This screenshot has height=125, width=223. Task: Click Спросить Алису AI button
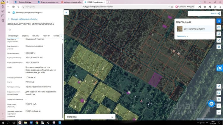coord(185,7)
